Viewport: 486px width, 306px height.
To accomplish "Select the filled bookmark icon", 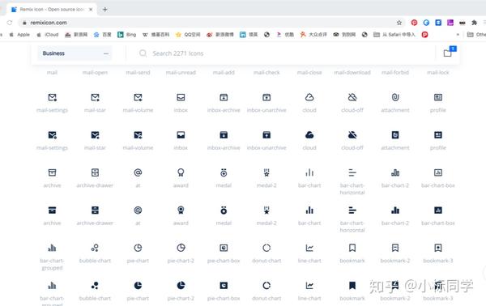I will [x=352, y=286].
